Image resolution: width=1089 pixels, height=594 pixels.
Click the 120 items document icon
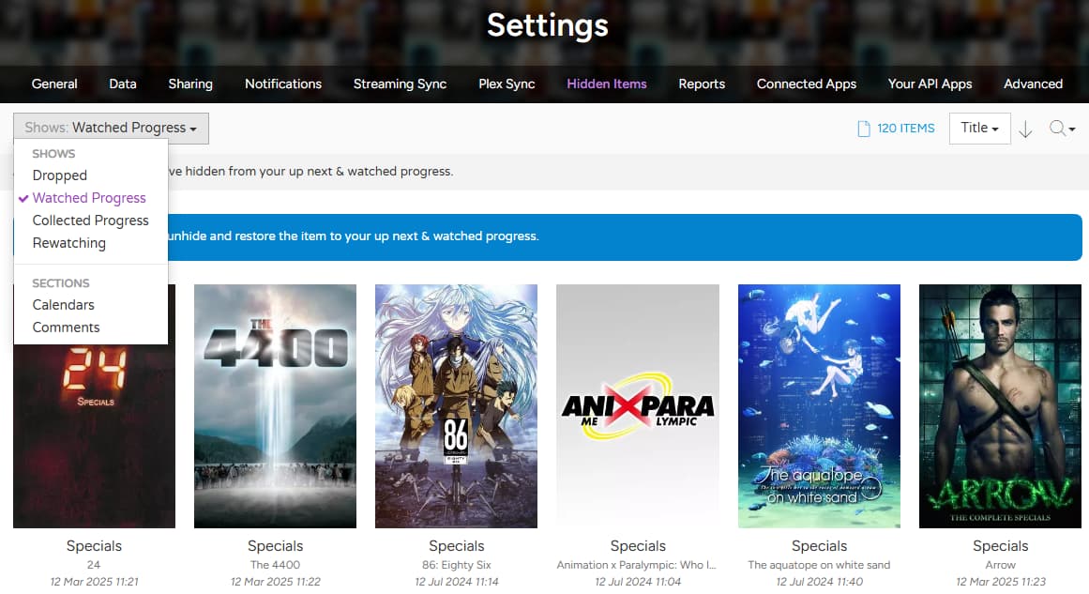pyautogui.click(x=863, y=129)
